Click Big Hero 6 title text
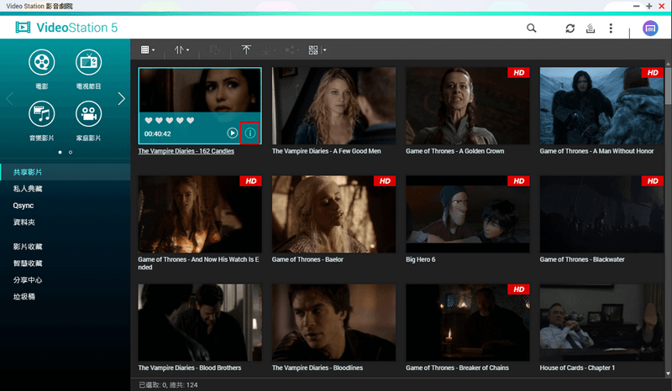Viewport: 672px width, 391px height. [x=421, y=259]
